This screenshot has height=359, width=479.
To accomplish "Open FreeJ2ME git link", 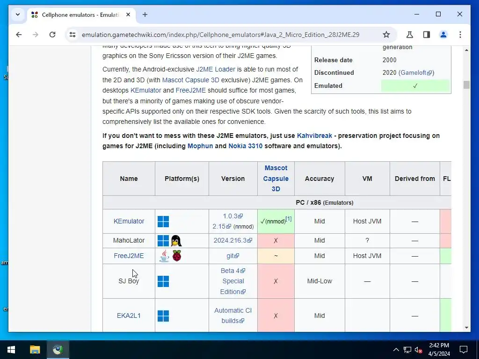I will [x=233, y=256].
